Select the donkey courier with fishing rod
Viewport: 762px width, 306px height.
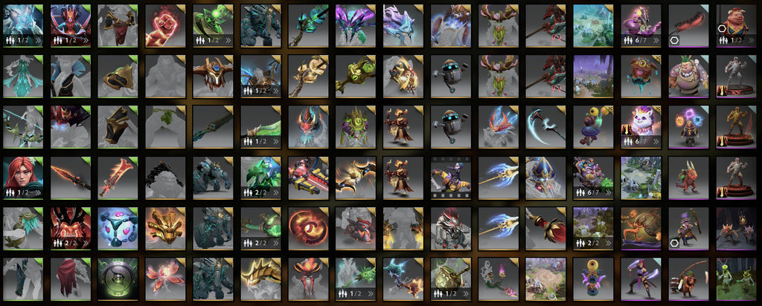pyautogui.click(x=689, y=279)
